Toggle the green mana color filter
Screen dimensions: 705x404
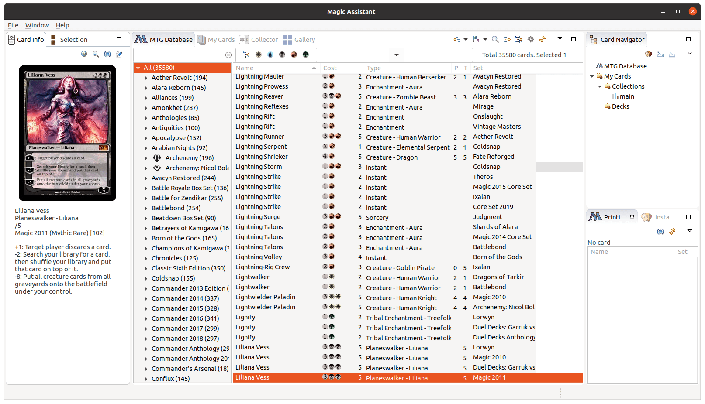tap(306, 55)
